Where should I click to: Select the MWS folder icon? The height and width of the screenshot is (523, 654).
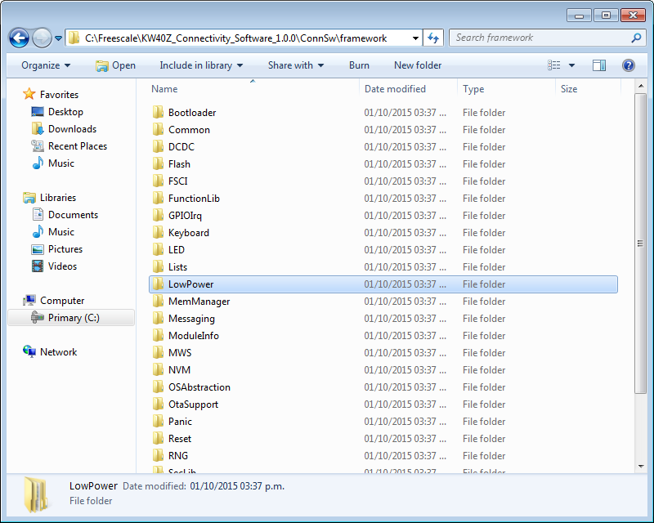[x=158, y=352]
